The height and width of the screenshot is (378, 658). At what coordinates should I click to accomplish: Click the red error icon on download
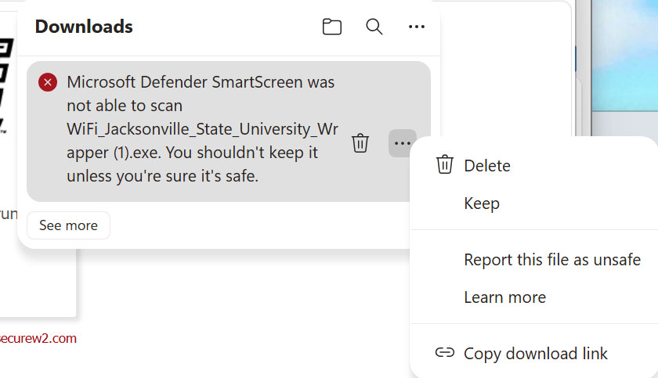(48, 82)
